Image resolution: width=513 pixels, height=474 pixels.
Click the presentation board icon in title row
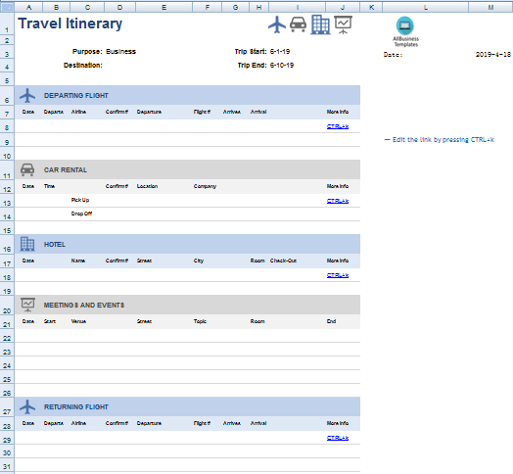343,24
